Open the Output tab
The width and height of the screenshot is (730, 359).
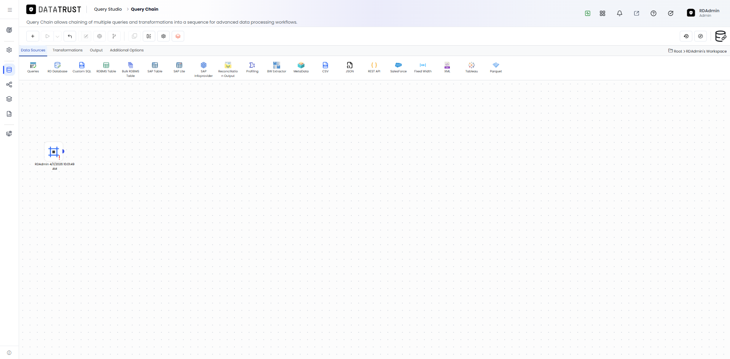click(x=96, y=50)
